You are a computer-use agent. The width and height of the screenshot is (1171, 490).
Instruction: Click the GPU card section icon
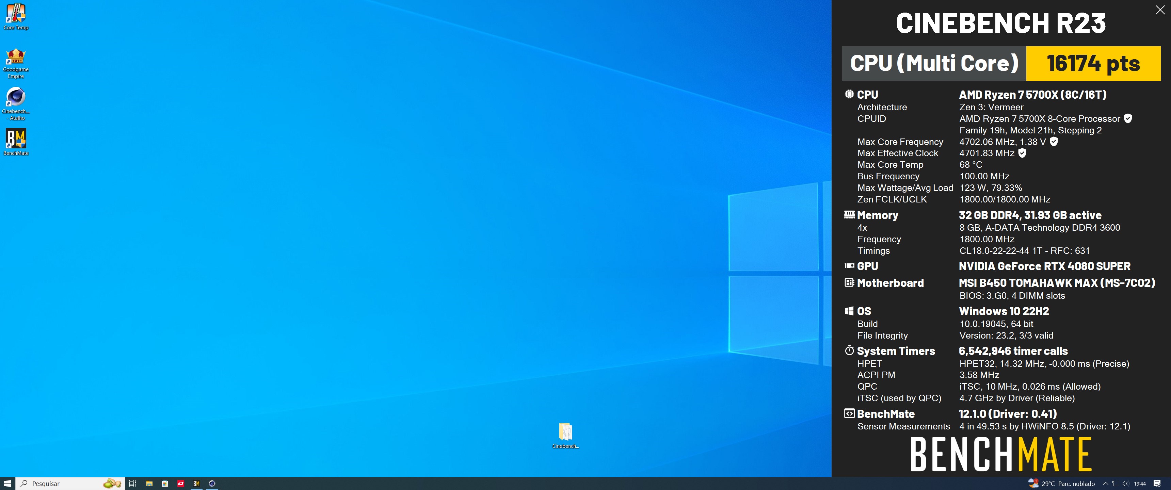coord(849,265)
